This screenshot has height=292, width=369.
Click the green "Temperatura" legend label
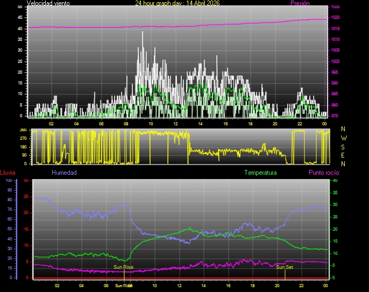coord(260,173)
